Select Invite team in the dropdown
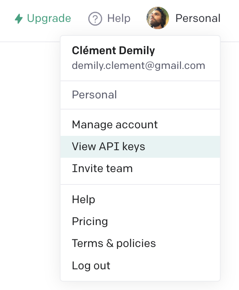 (x=102, y=169)
